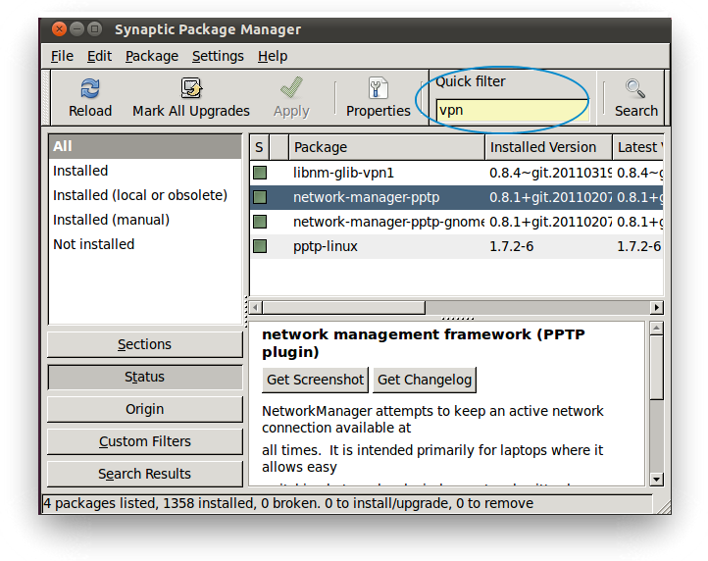Maximize the Synaptic window
The width and height of the screenshot is (708, 561).
94,29
